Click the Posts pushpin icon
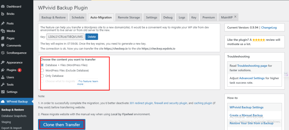The height and width of the screenshot is (130, 289). [3, 24]
